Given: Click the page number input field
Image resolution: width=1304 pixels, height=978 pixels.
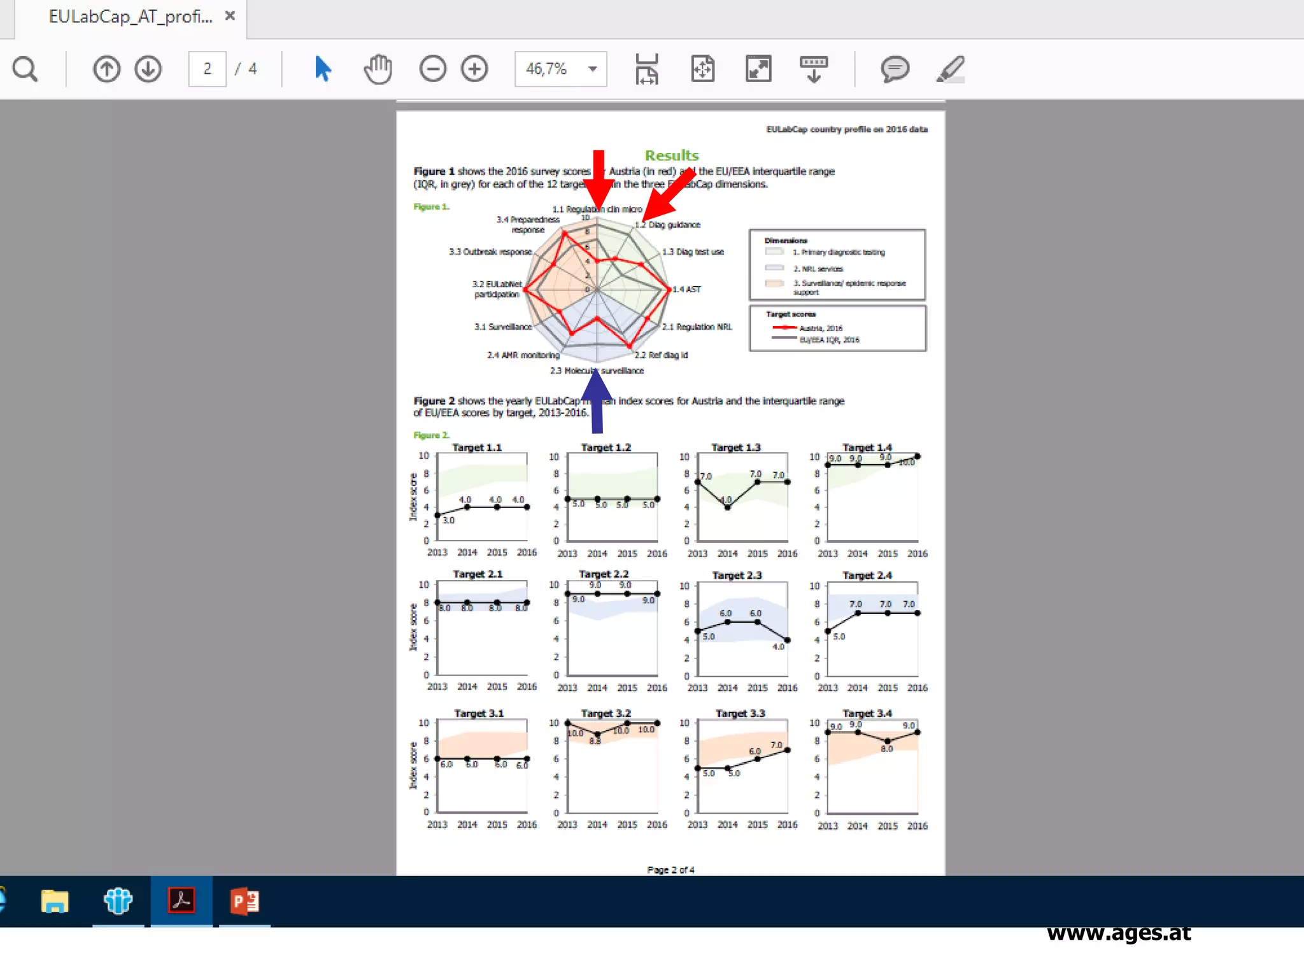Looking at the screenshot, I should [207, 69].
